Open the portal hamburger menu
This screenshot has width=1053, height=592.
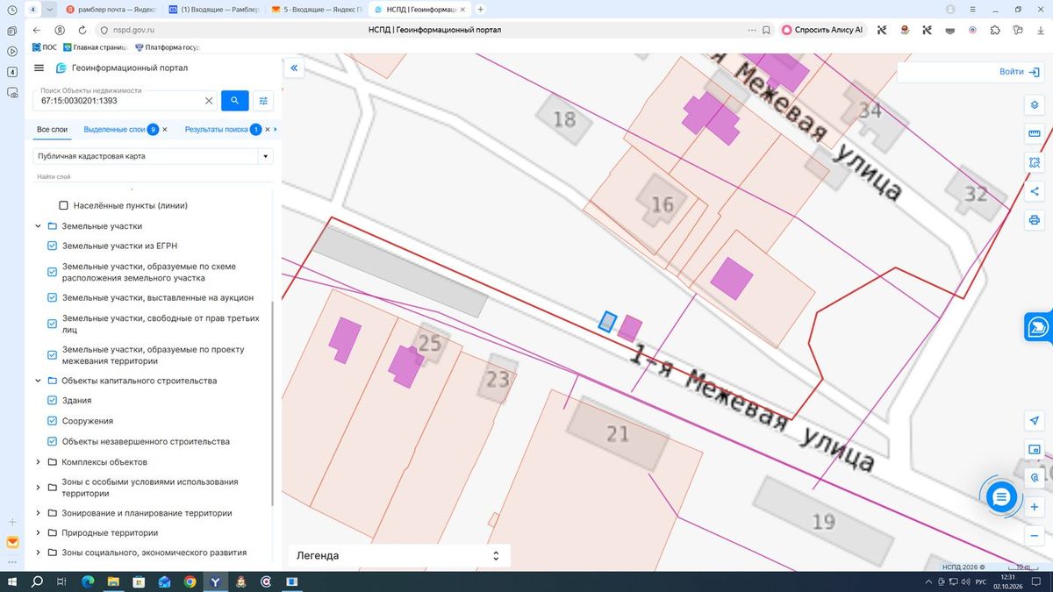(39, 68)
